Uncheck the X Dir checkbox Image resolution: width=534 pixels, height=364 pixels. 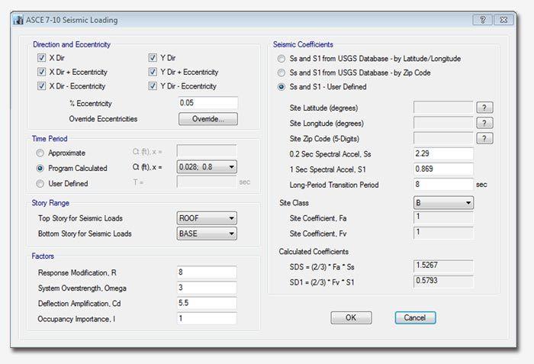pyautogui.click(x=41, y=57)
